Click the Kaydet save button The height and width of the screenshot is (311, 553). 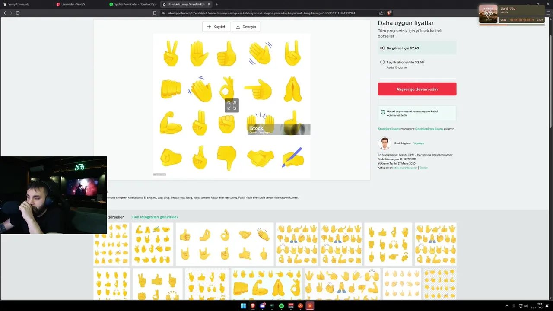coord(216,26)
